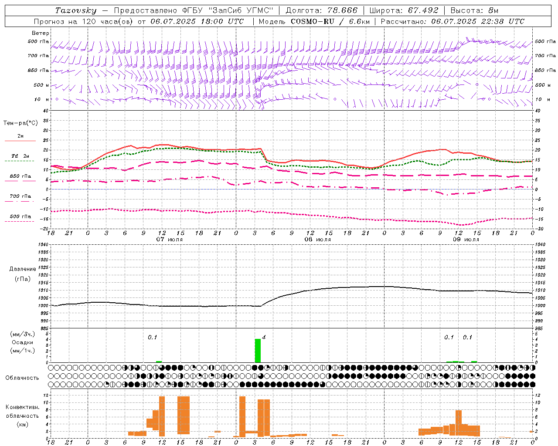Image resolution: width=558 pixels, height=446 pixels.
Task: Click the 2м legend entry for temperature
Action: (20, 136)
